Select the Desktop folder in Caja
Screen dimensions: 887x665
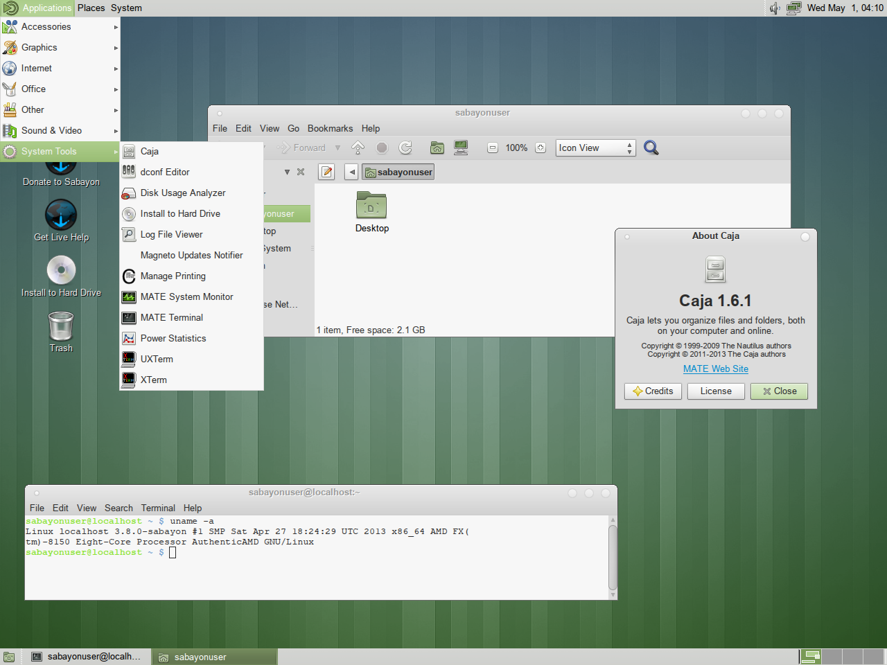(x=372, y=212)
